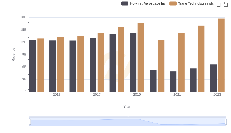Click the zoom reset (back) icon
This screenshot has width=231, height=133.
226,4
